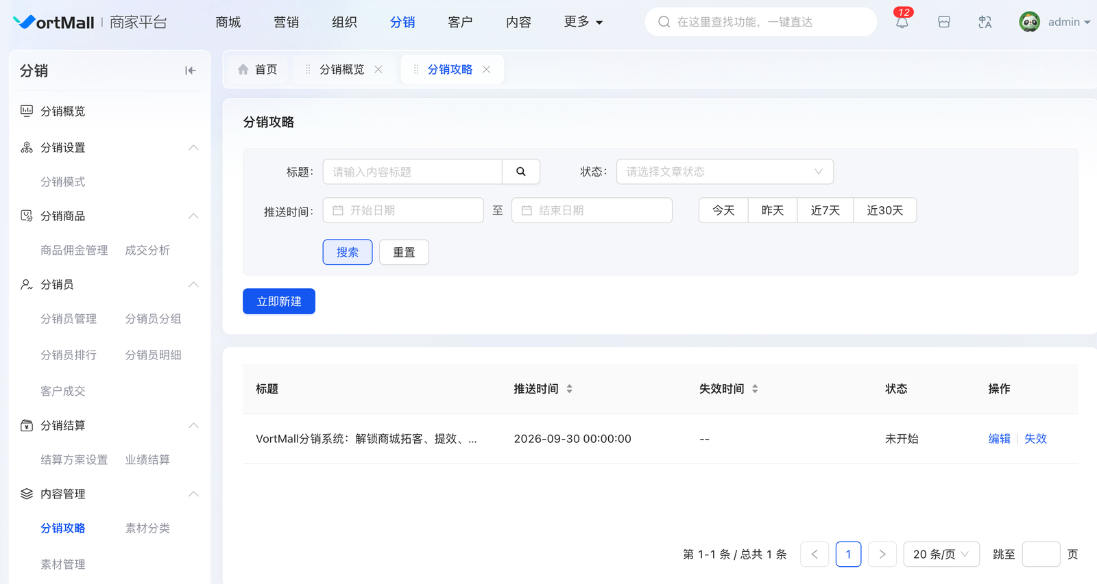Sort by 推送时间 column arrows
This screenshot has height=584, width=1097.
point(569,389)
